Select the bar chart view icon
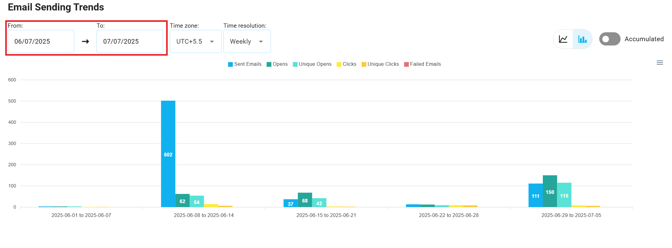Viewport: 672px width, 248px height. (x=582, y=39)
